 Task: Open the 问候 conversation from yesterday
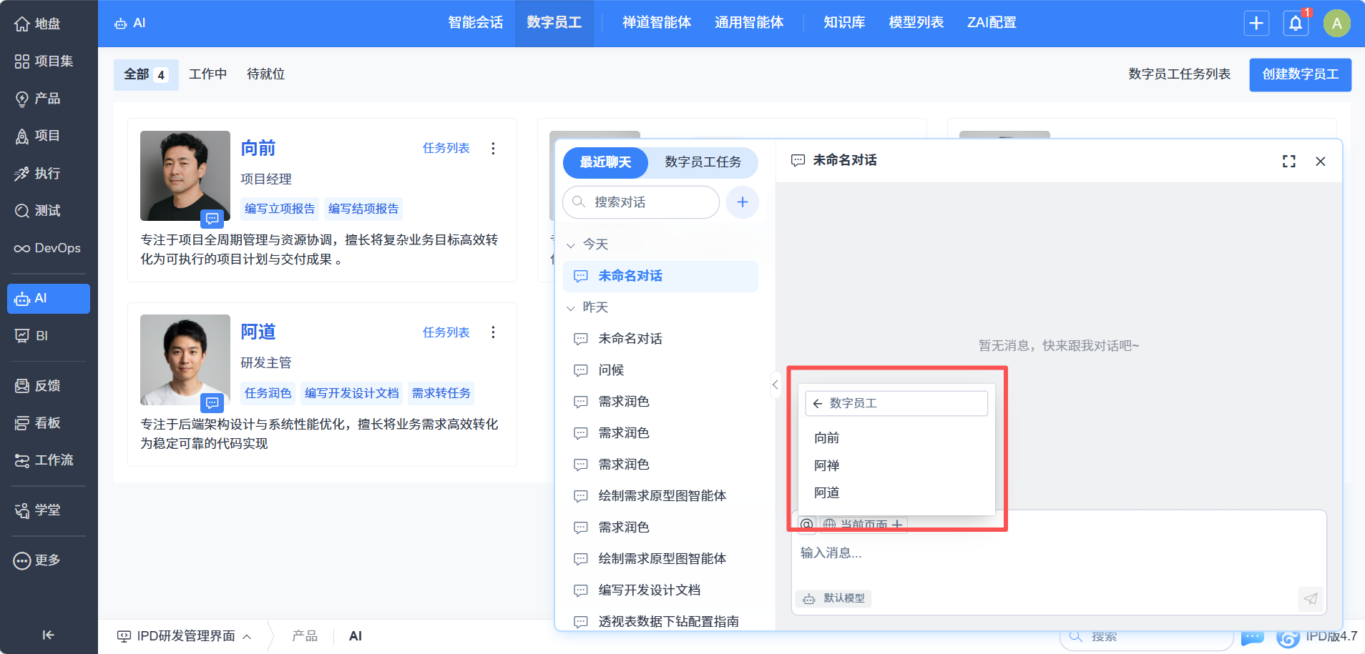tap(611, 370)
